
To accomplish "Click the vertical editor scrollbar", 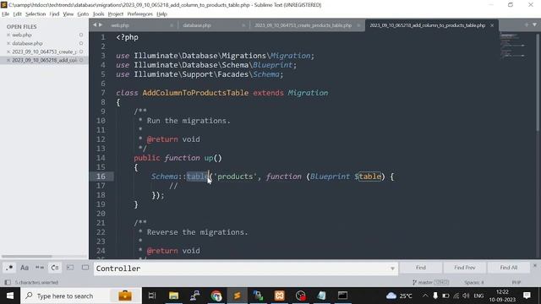I will click(538, 83).
